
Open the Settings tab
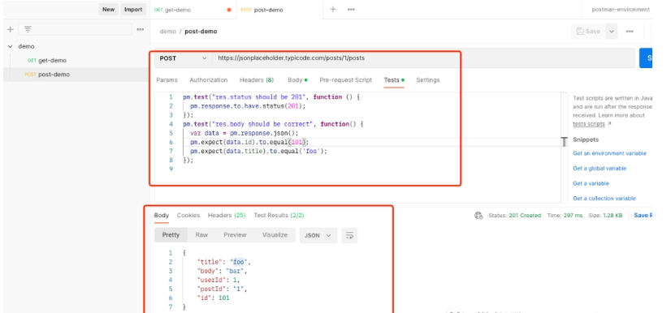428,79
